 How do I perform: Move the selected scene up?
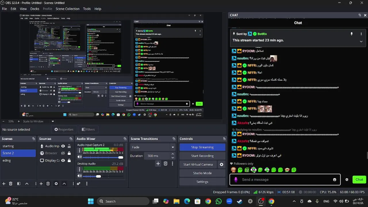point(27,184)
